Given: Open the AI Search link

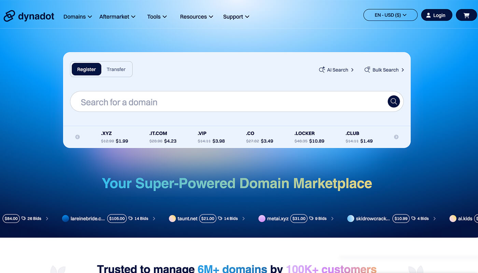Looking at the screenshot, I should [336, 70].
